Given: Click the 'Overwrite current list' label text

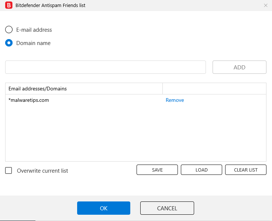Looking at the screenshot, I should pyautogui.click(x=42, y=171).
